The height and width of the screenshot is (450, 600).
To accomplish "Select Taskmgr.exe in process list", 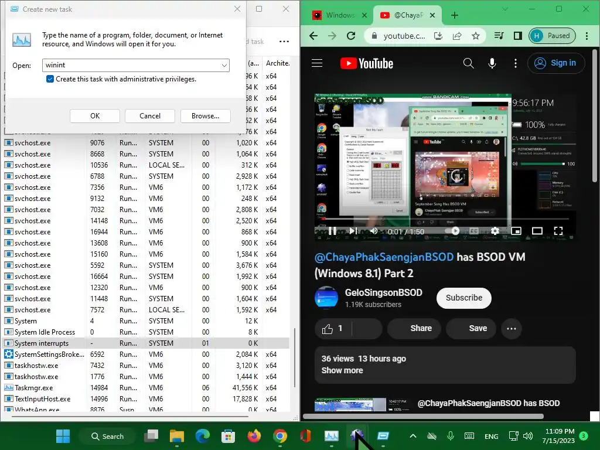I will tap(146, 388).
